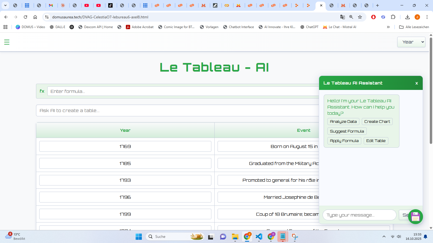Open the hamburger menu on the Le Tableau page
The width and height of the screenshot is (433, 243).
tap(7, 42)
